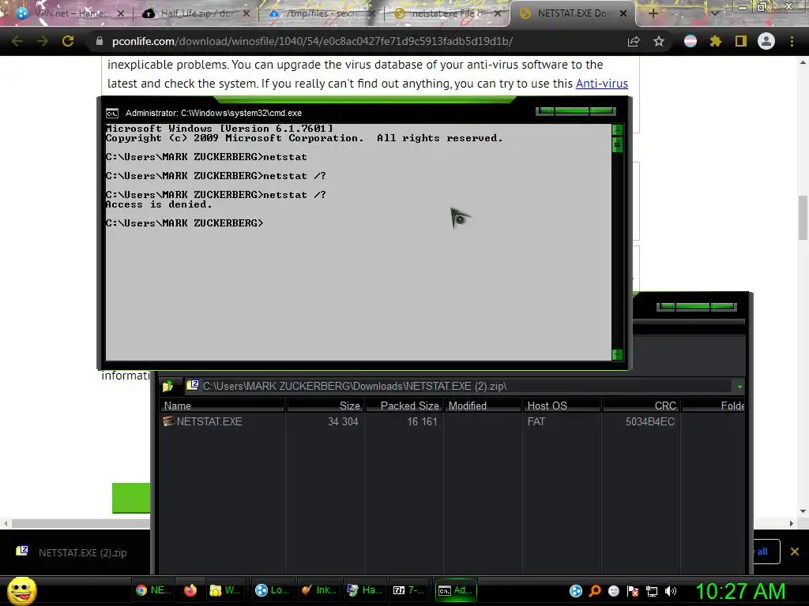
Task: Open the Chrome profile avatar
Action: pyautogui.click(x=766, y=41)
